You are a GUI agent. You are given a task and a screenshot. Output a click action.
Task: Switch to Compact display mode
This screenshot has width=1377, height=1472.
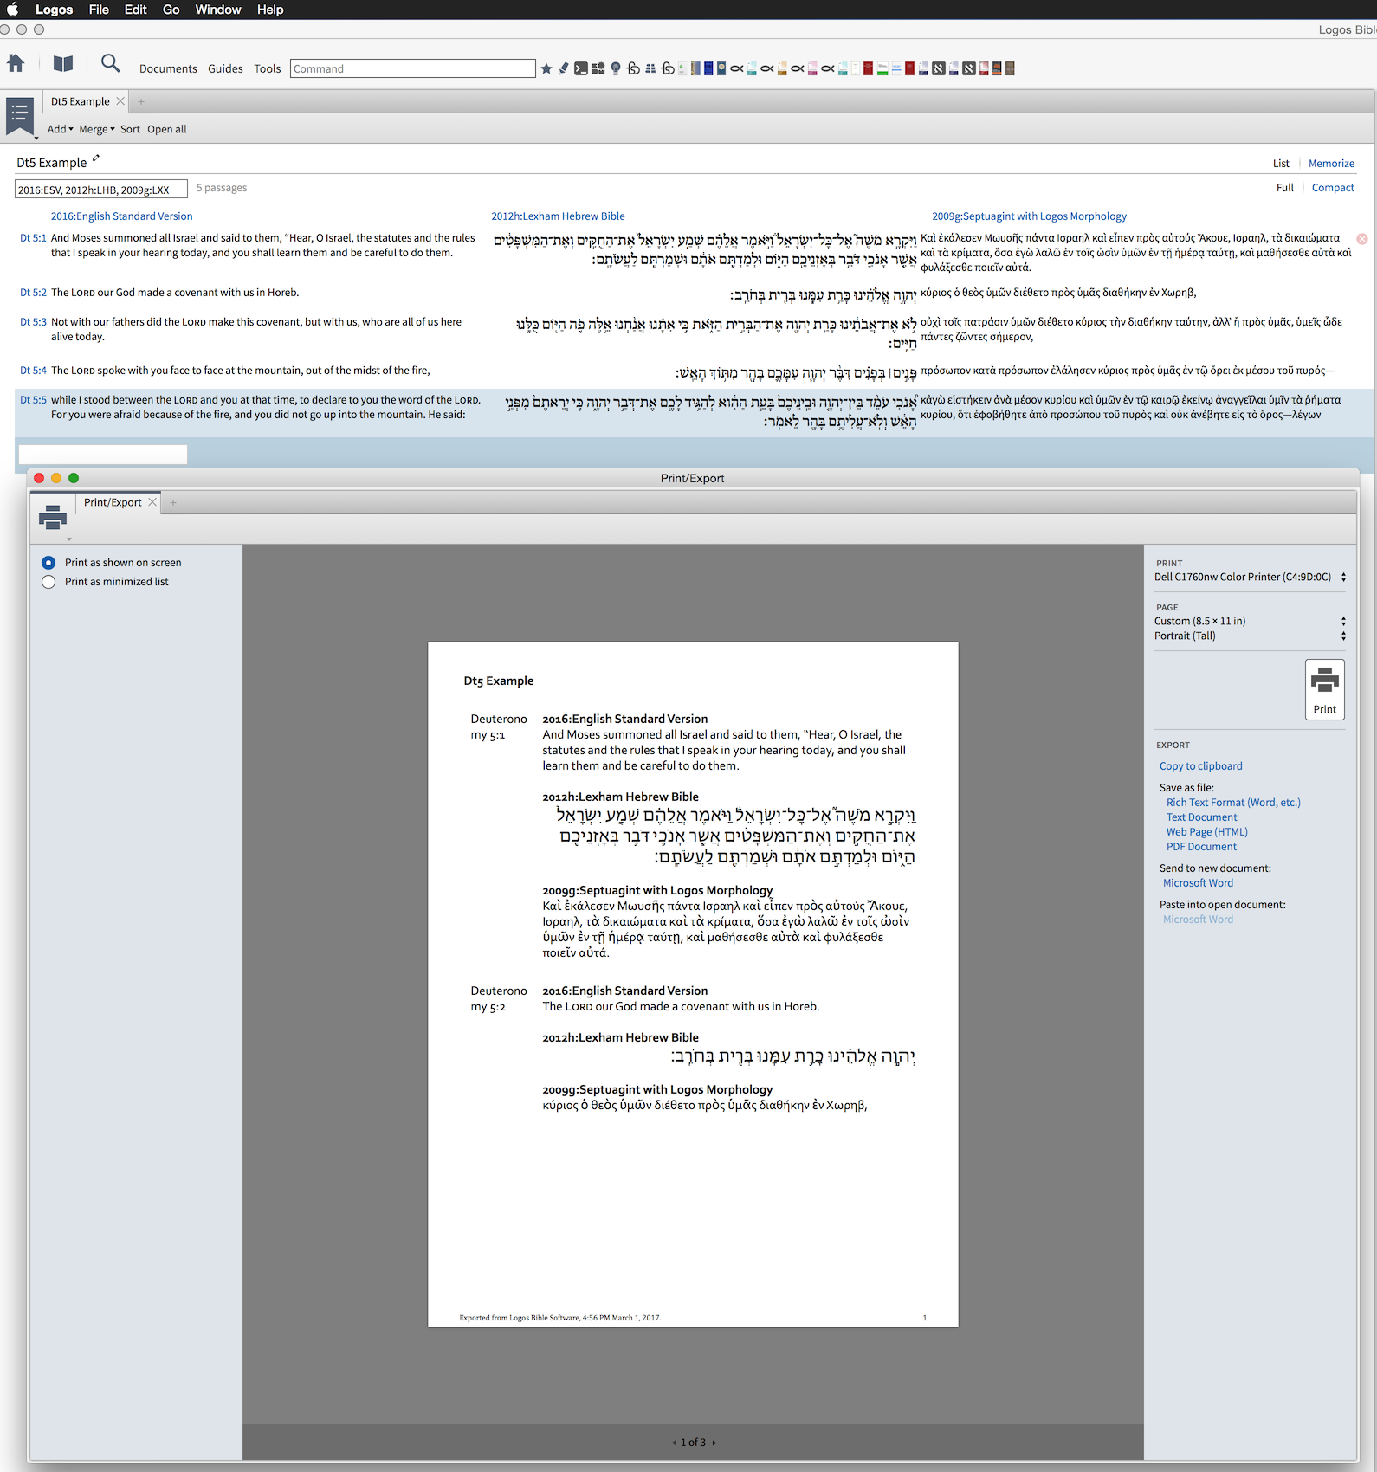(x=1333, y=188)
